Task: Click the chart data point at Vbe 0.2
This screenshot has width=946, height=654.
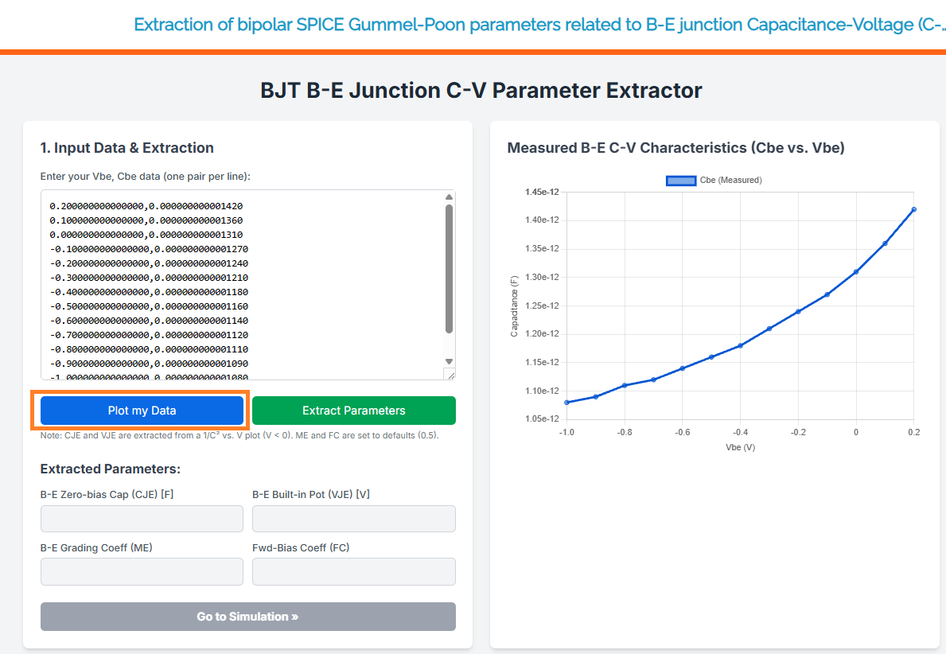Action: pyautogui.click(x=913, y=209)
